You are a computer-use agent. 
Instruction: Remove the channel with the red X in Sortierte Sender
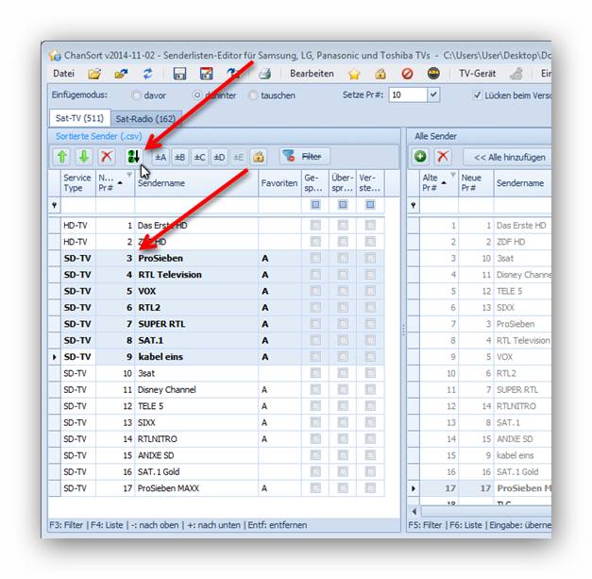coord(107,157)
